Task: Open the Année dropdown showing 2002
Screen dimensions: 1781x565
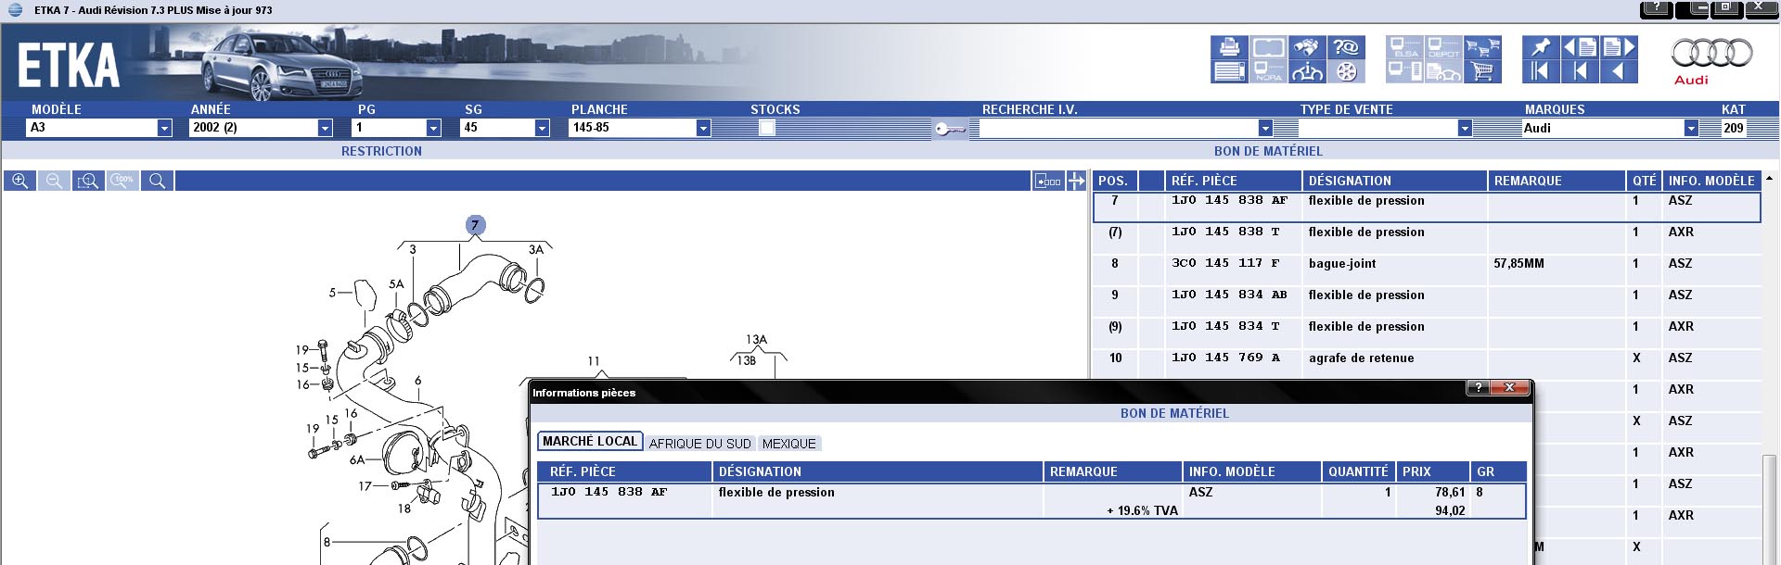Action: [325, 128]
